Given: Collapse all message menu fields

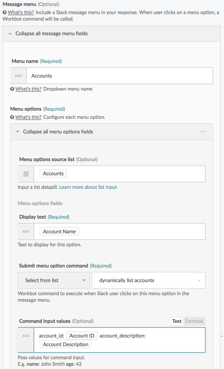Looking at the screenshot, I should click(x=10, y=33).
